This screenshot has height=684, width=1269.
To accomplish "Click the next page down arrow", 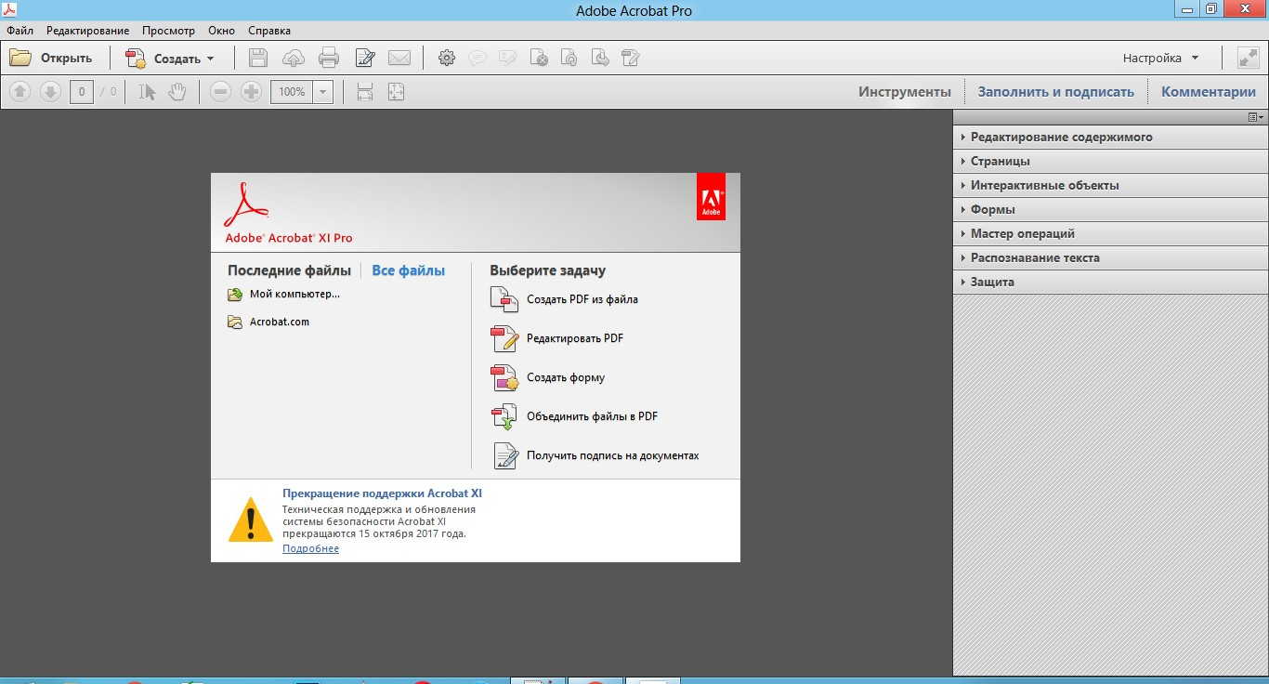I will (50, 91).
